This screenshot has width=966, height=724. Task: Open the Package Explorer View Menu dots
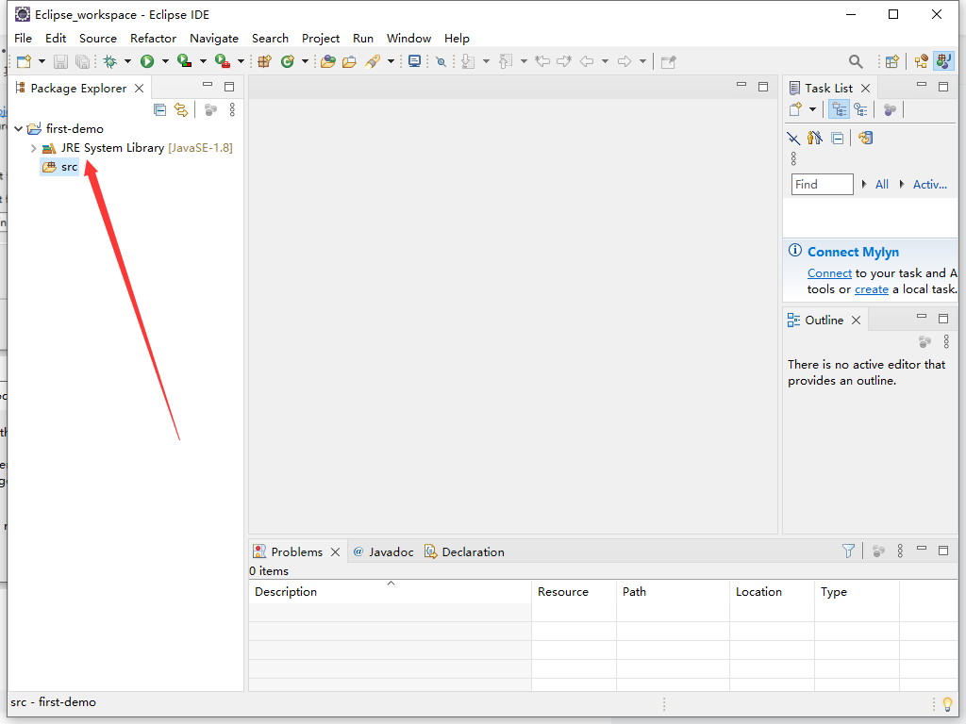232,110
